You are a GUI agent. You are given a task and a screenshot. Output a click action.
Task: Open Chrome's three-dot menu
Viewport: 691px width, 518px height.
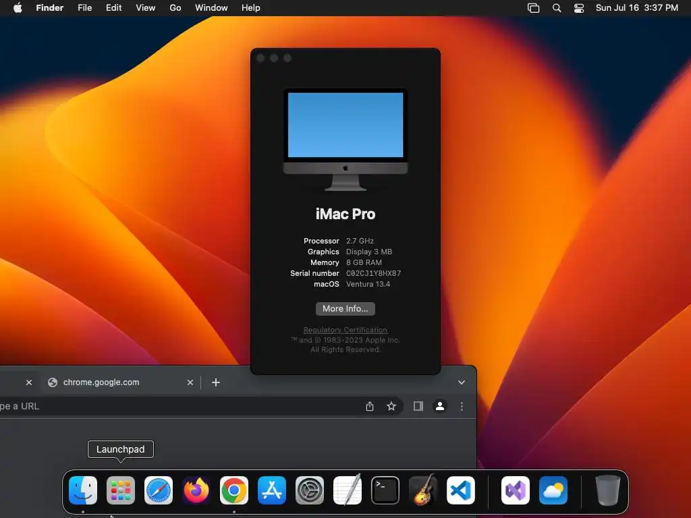click(x=462, y=406)
